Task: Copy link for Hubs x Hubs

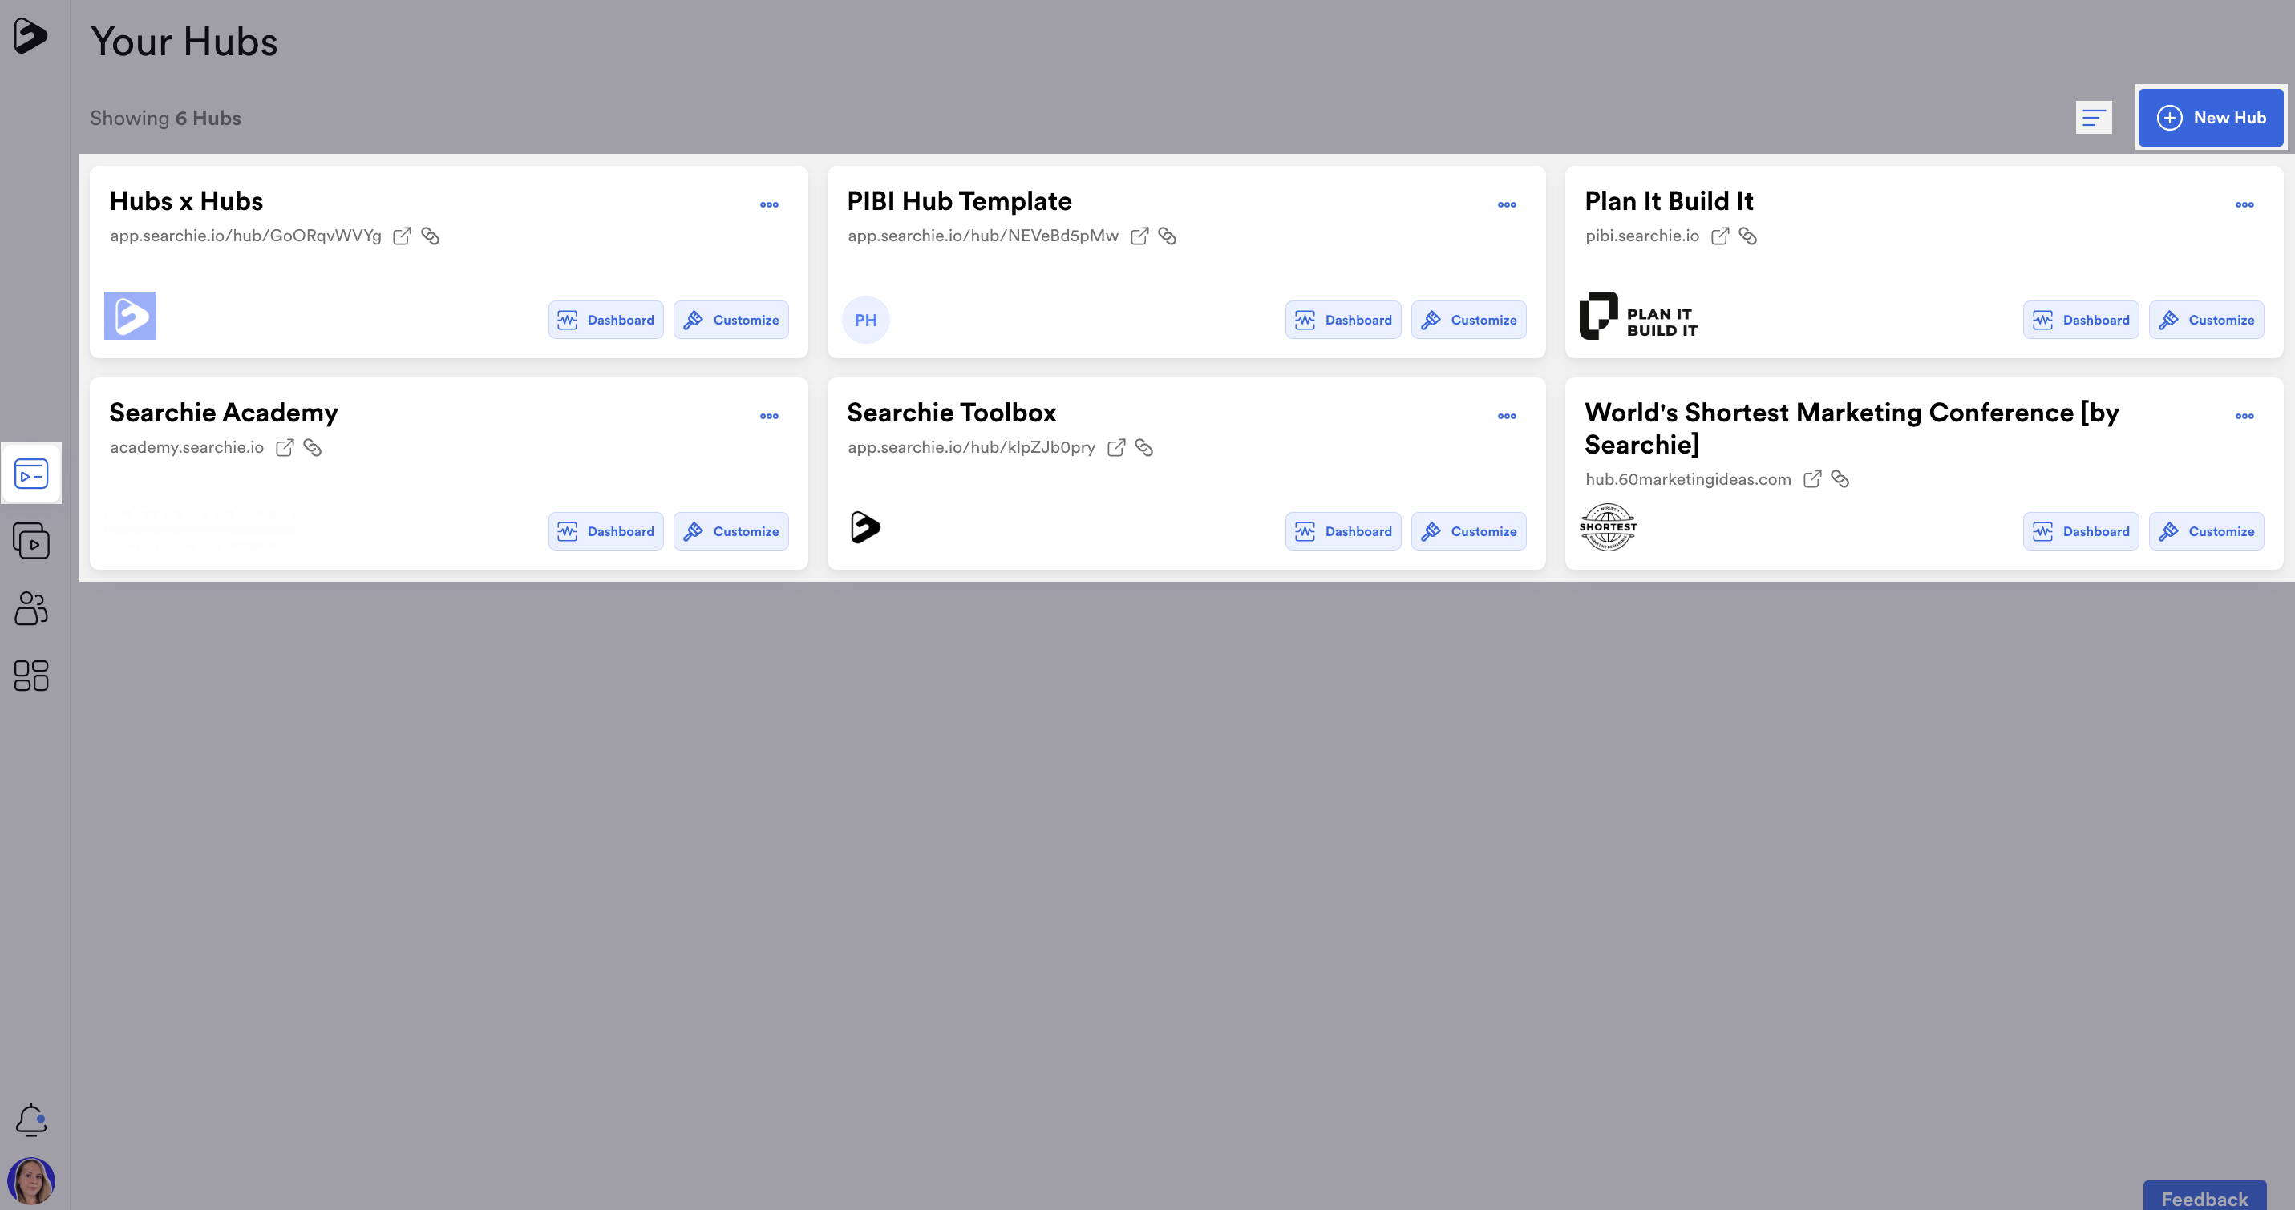Action: point(431,236)
